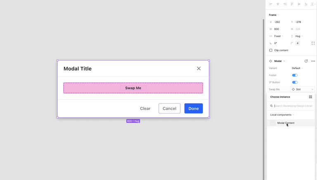The height and width of the screenshot is (180, 317).
Task: Click align vertical centers icon
Action: [299, 4]
